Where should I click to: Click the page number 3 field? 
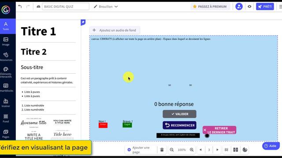[x=209, y=150]
